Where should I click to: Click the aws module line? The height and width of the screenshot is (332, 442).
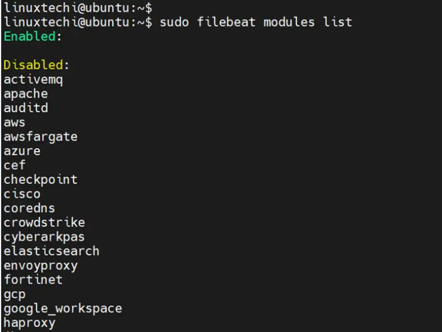pos(14,123)
